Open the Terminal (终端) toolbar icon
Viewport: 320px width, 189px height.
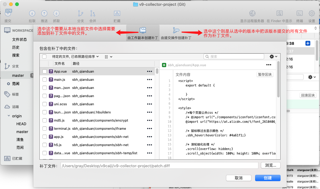[299, 13]
